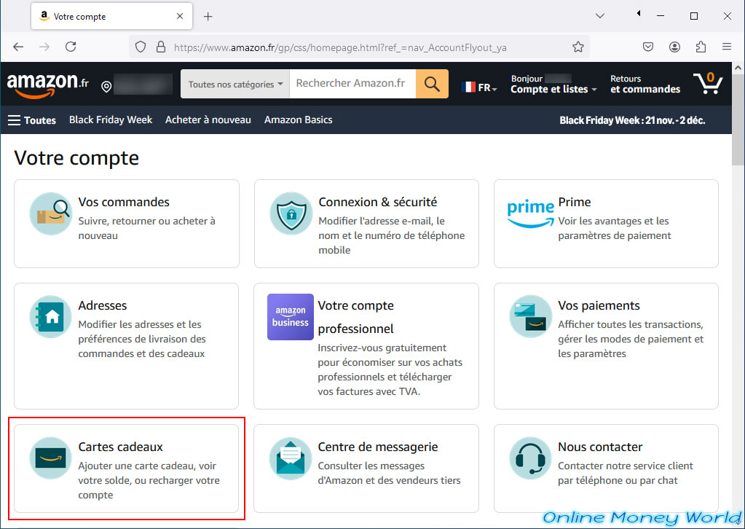Open the Centre de messagerie heading link
This screenshot has height=529, width=745.
378,447
